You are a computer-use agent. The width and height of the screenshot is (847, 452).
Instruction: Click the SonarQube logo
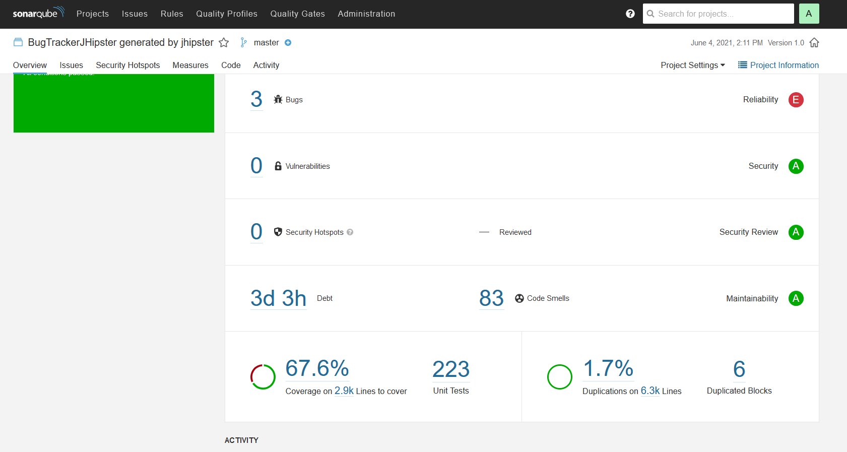[38, 13]
